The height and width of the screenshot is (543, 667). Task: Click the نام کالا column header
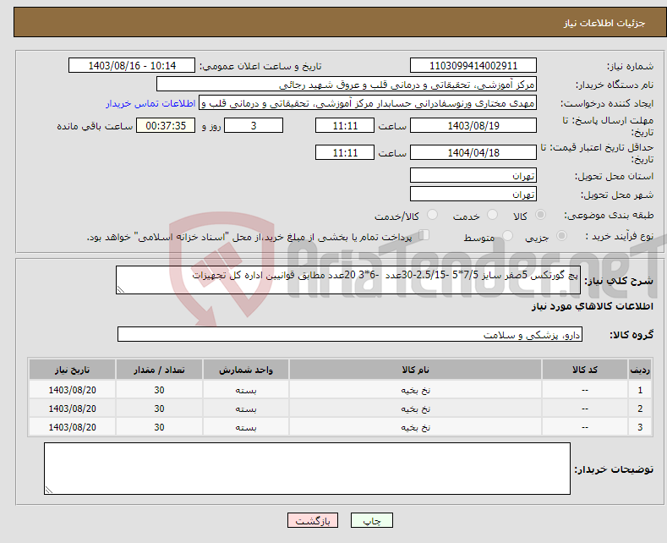click(415, 370)
